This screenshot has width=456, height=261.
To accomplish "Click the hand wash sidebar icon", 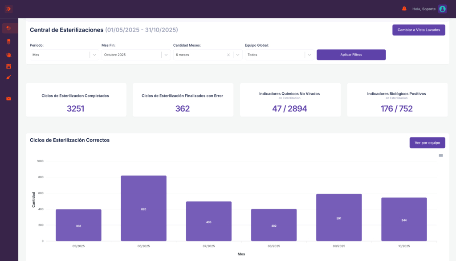I will pyautogui.click(x=9, y=55).
